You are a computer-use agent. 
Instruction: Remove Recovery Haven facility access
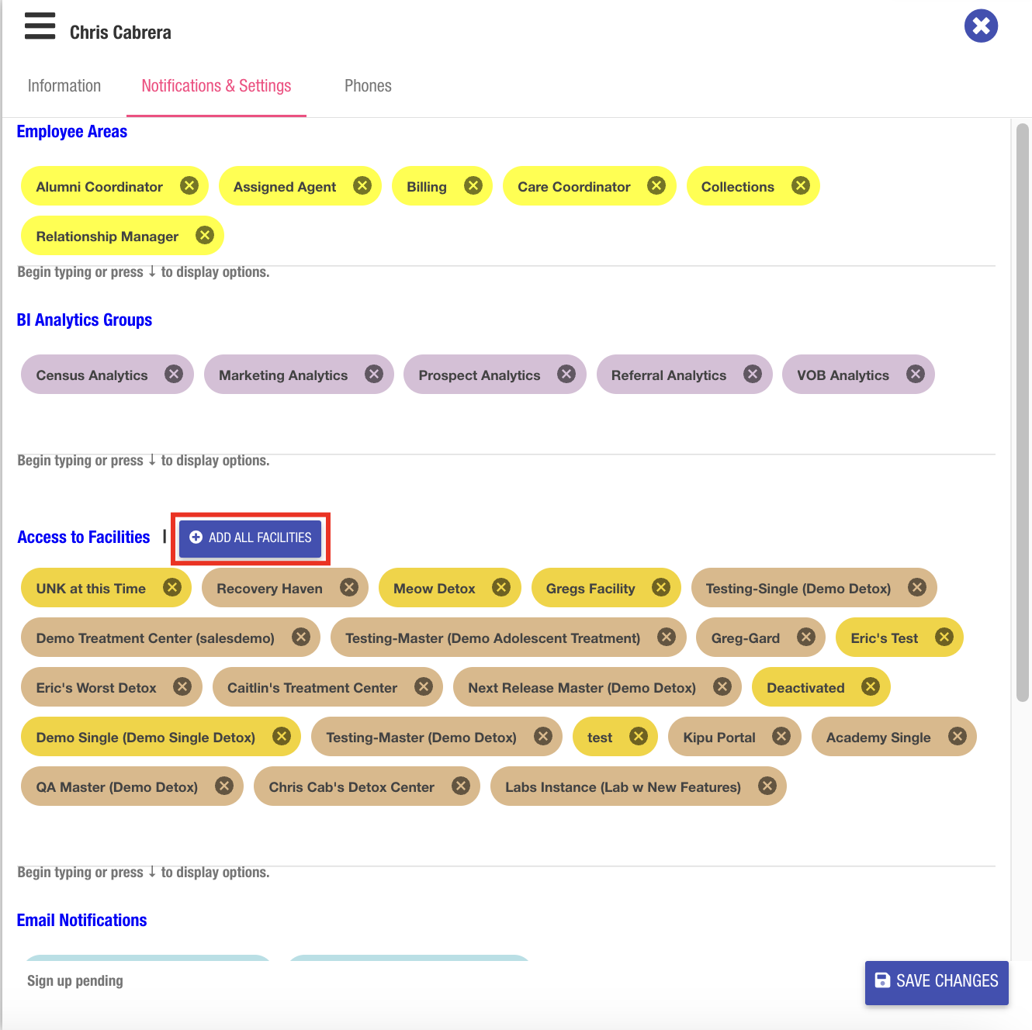(349, 587)
